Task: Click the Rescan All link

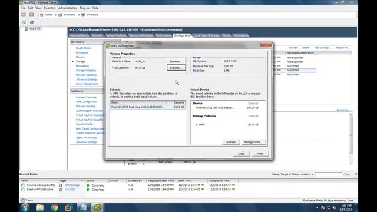Action: (x=343, y=48)
